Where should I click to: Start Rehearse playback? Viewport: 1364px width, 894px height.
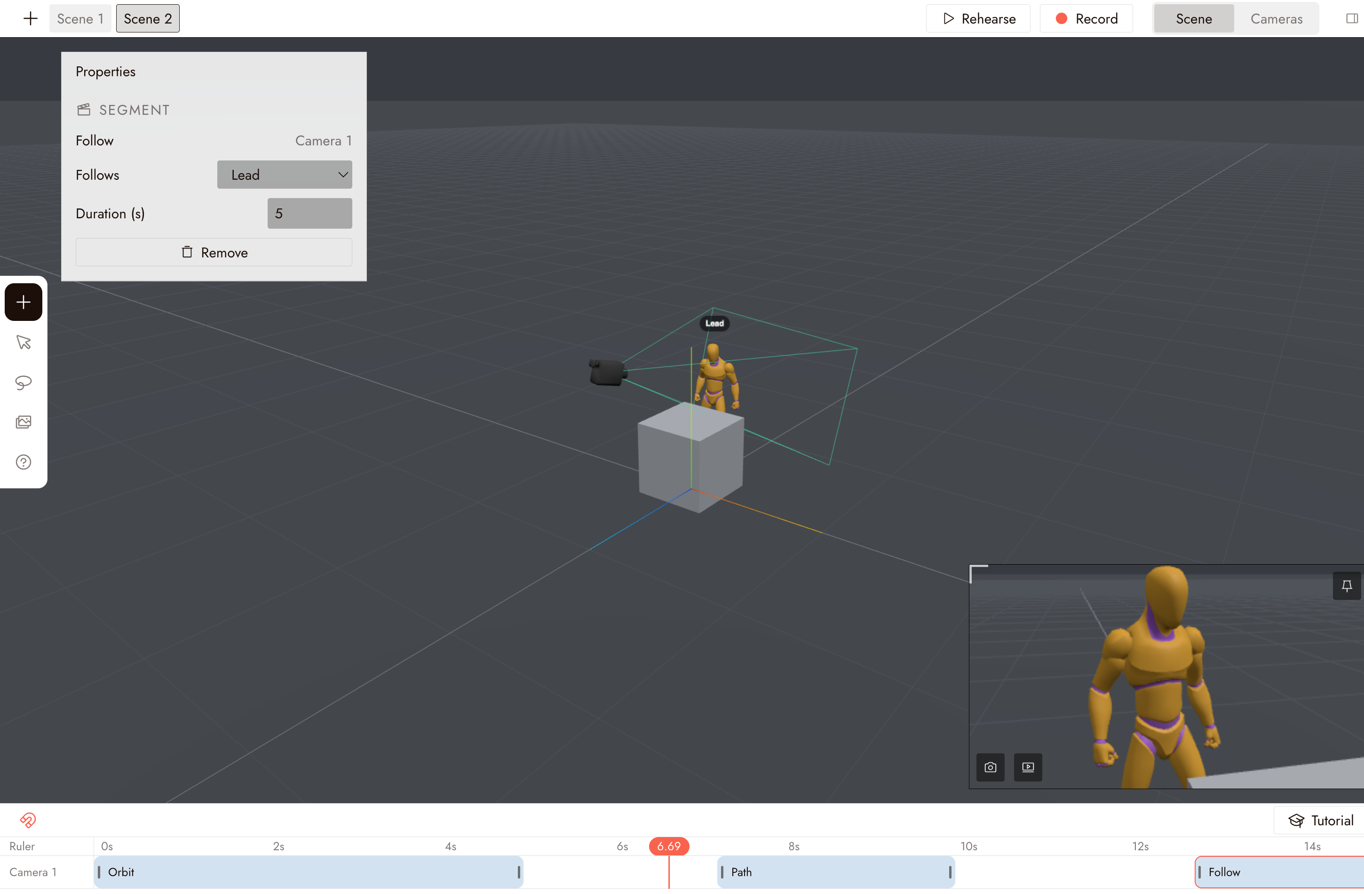click(978, 18)
